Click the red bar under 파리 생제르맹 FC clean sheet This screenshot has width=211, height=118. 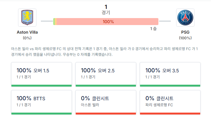(x=170, y=114)
